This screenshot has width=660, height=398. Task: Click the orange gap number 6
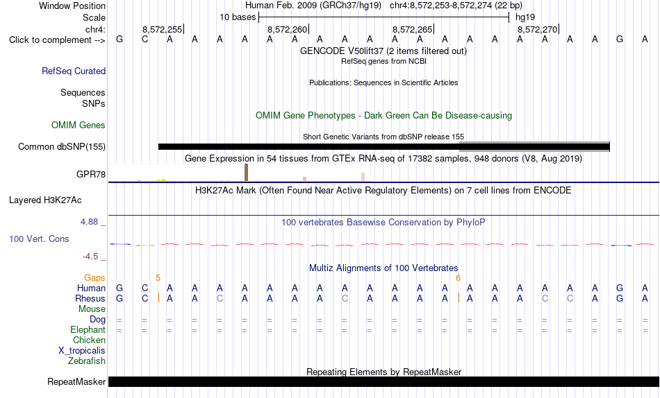coord(458,278)
